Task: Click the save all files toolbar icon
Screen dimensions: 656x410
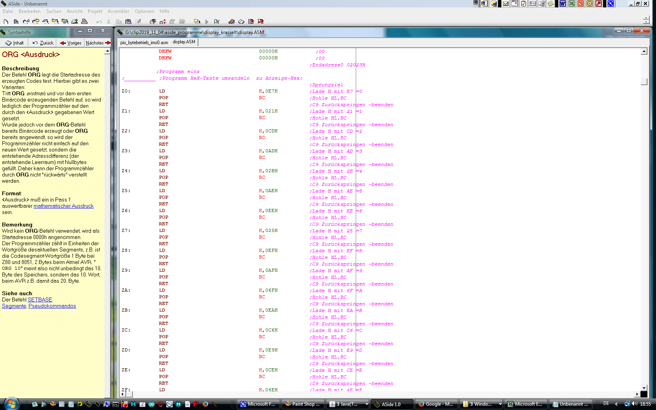Action: click(65, 21)
